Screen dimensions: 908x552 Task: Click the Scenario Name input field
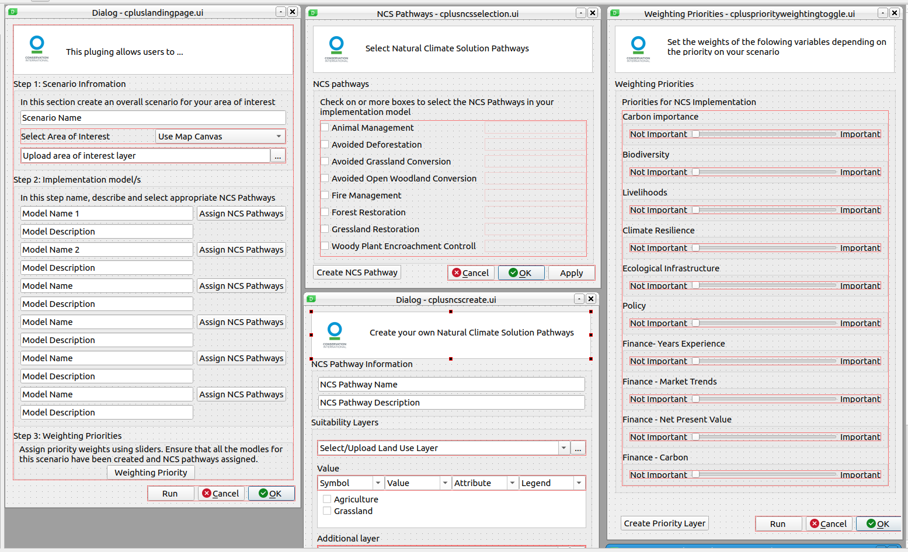point(153,117)
